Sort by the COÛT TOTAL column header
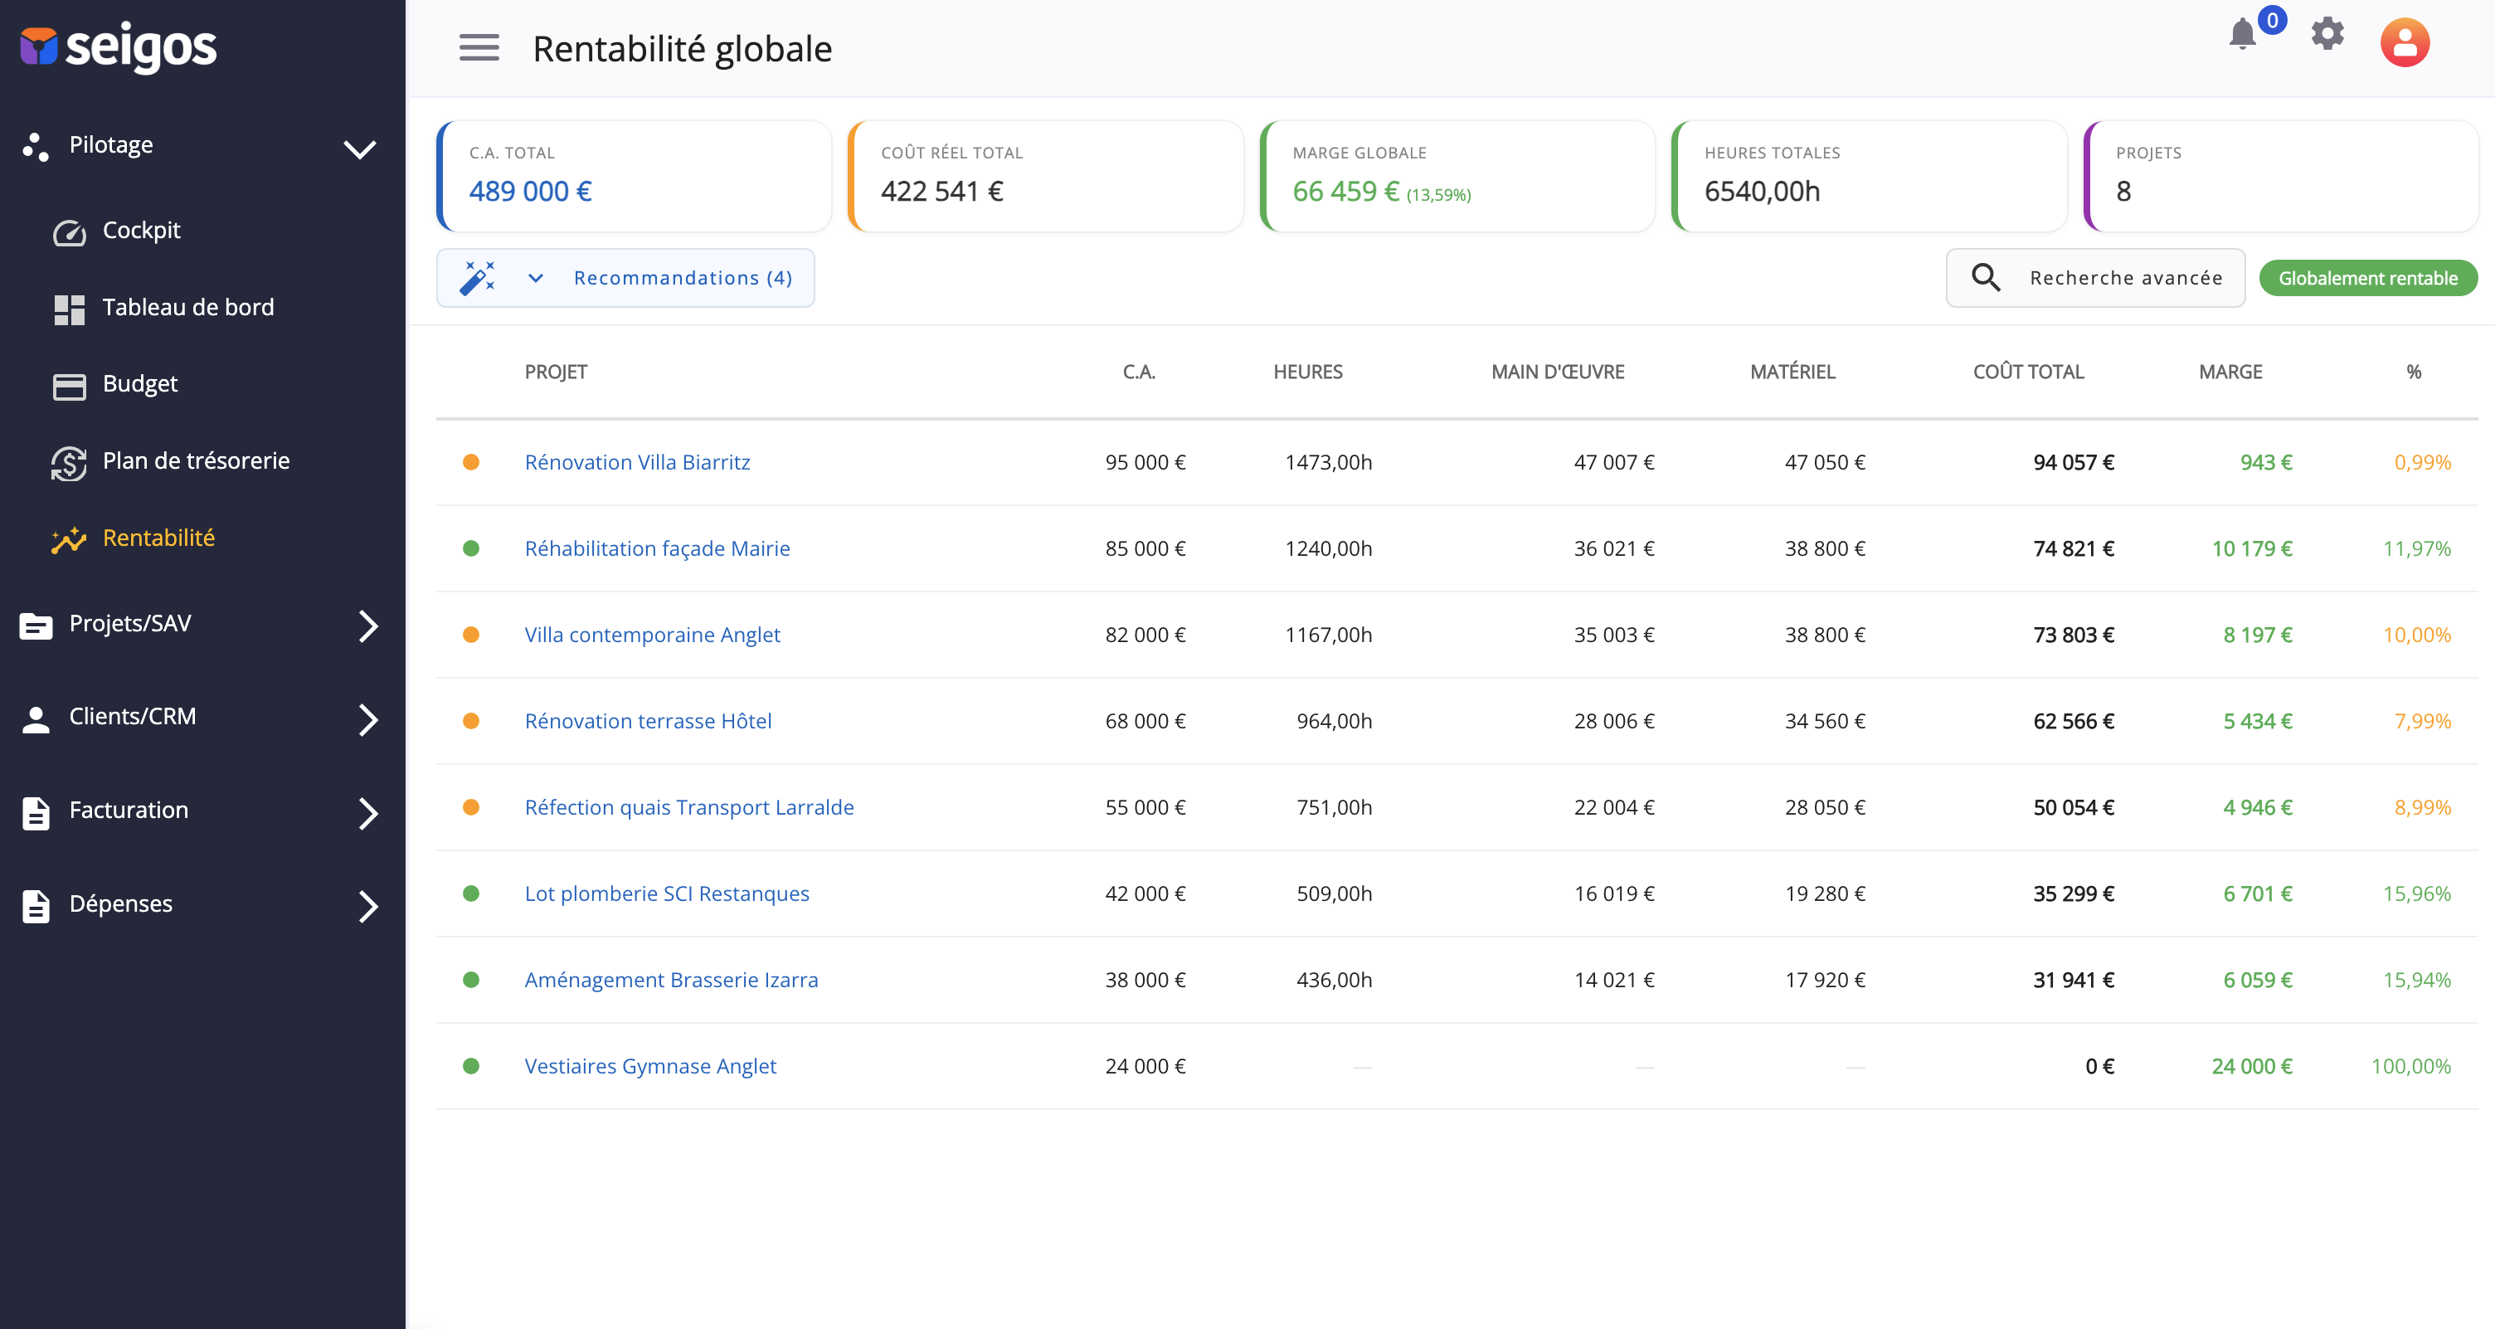The image size is (2495, 1329). pyautogui.click(x=2028, y=372)
